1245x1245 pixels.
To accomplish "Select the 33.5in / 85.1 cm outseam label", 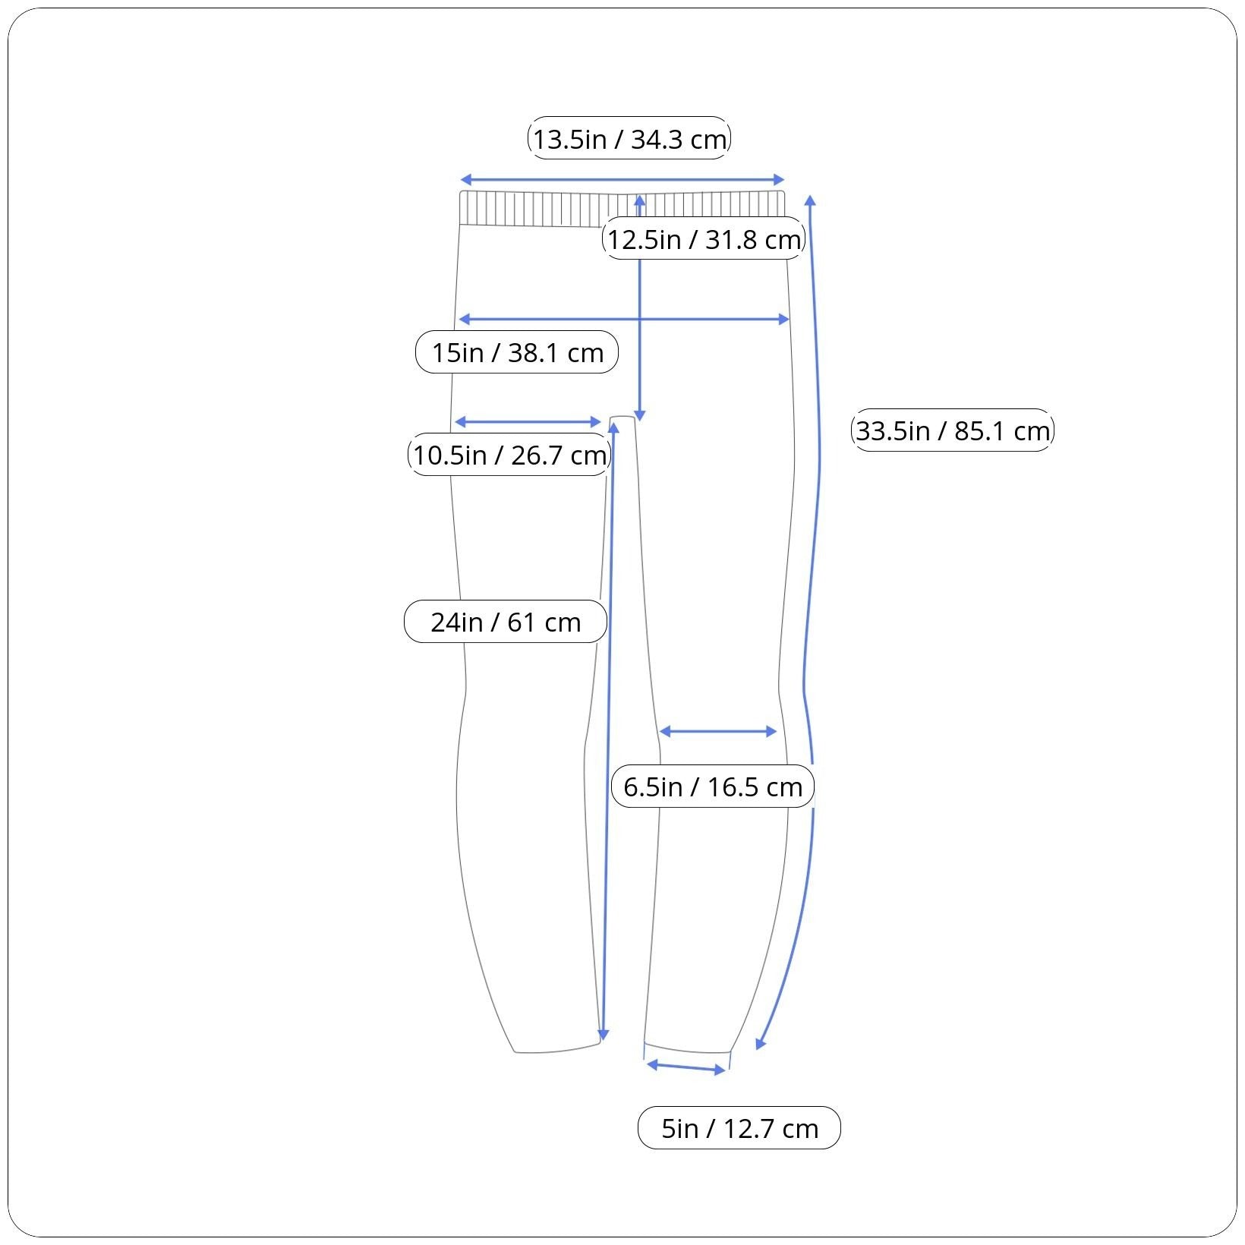I will tap(953, 430).
